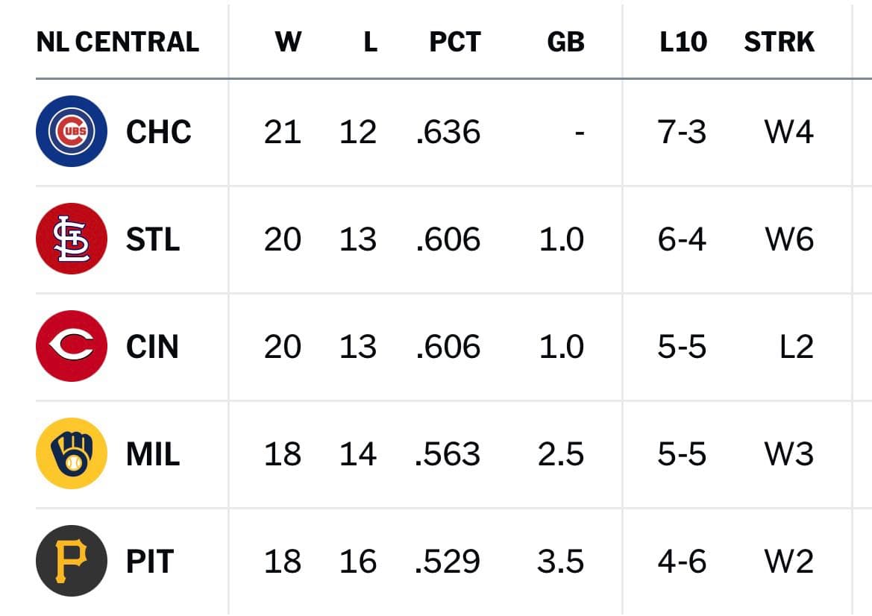The width and height of the screenshot is (872, 616).
Task: Open the CHC team link
Action: click(x=158, y=132)
